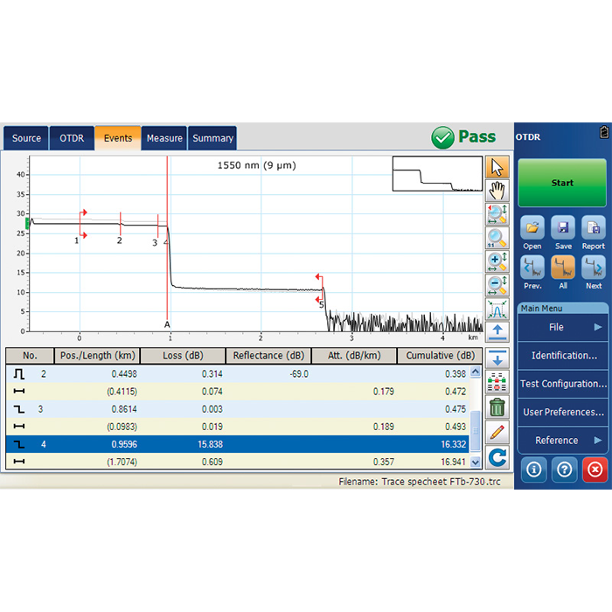The height and width of the screenshot is (612, 612).
Task: Switch to the Source tab
Action: (26, 138)
